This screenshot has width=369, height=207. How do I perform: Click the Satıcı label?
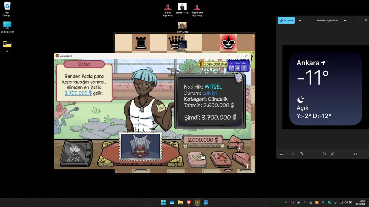[x=84, y=64]
